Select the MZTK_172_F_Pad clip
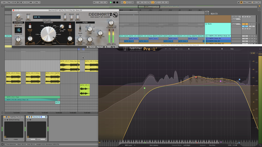This screenshot has height=147, width=262. (32, 97)
